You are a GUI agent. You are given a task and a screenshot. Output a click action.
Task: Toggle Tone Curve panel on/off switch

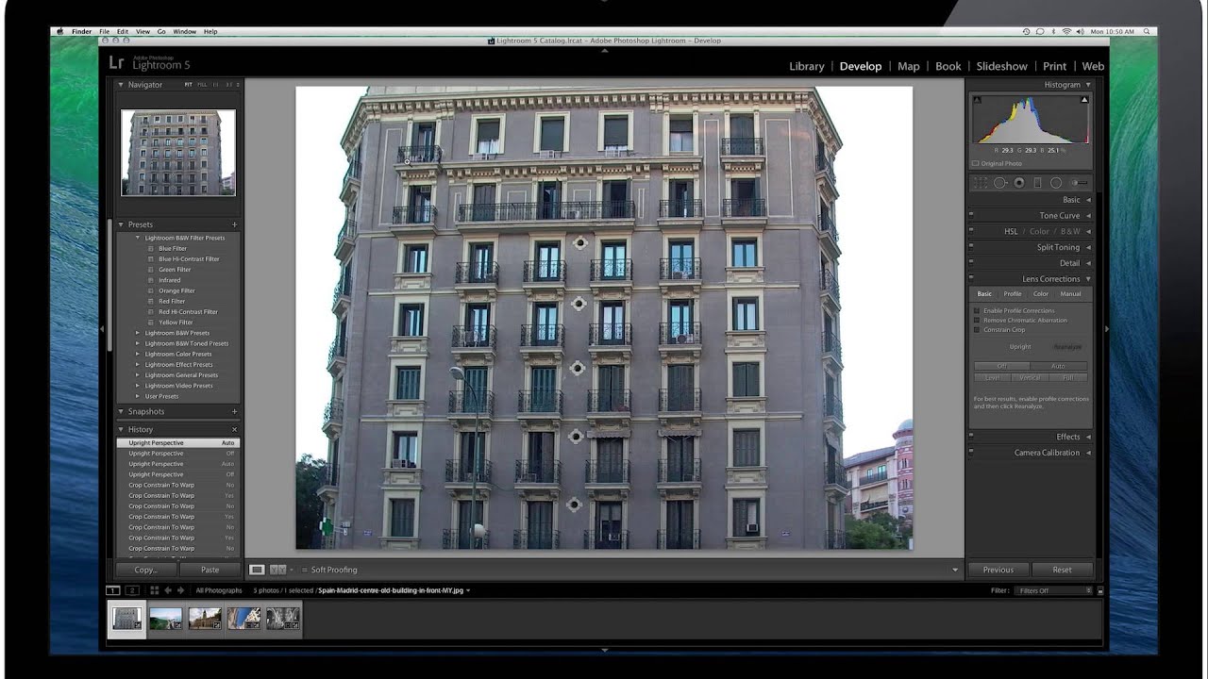point(971,215)
